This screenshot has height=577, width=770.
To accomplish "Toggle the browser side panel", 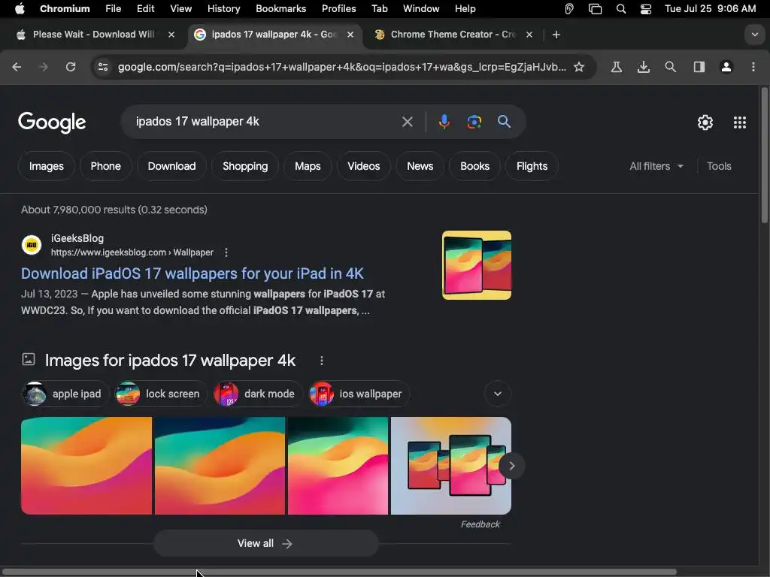I will [x=699, y=67].
